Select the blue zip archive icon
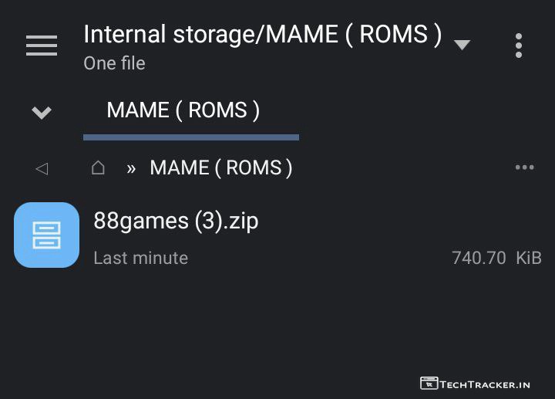 46,235
